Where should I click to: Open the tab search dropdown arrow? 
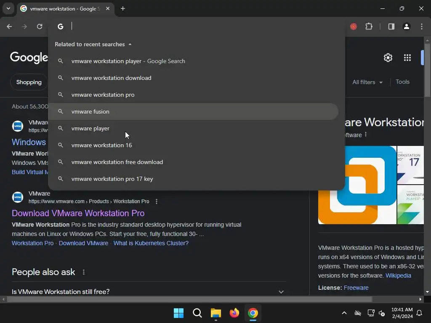click(x=8, y=8)
